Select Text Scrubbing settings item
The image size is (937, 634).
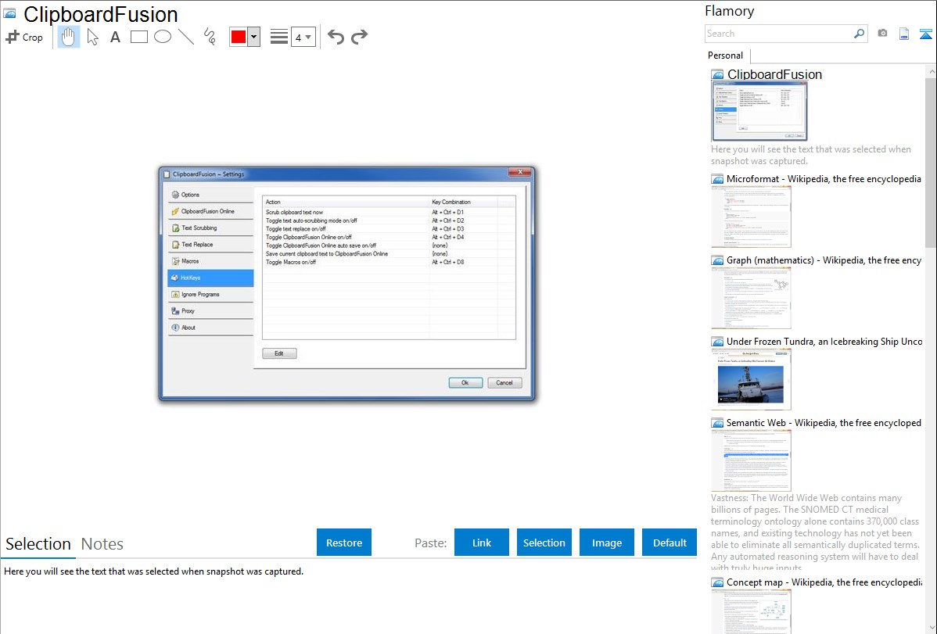click(211, 227)
